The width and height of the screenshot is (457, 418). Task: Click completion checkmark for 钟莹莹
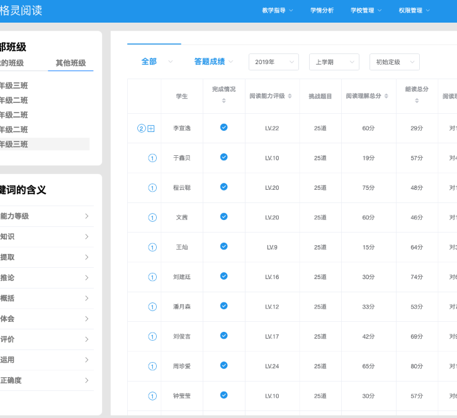pos(224,395)
